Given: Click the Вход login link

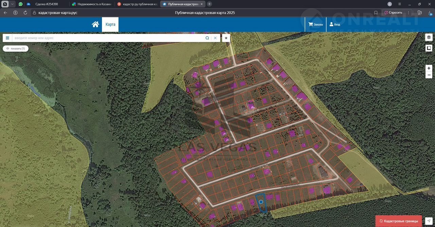Looking at the screenshot, I should point(334,24).
